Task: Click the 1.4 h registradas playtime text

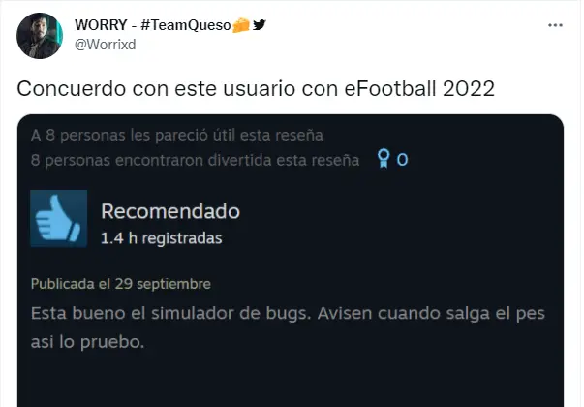Action: (x=162, y=238)
